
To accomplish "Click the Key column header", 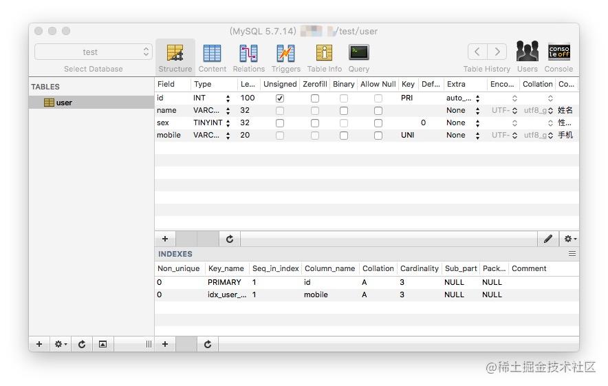I will coord(408,84).
